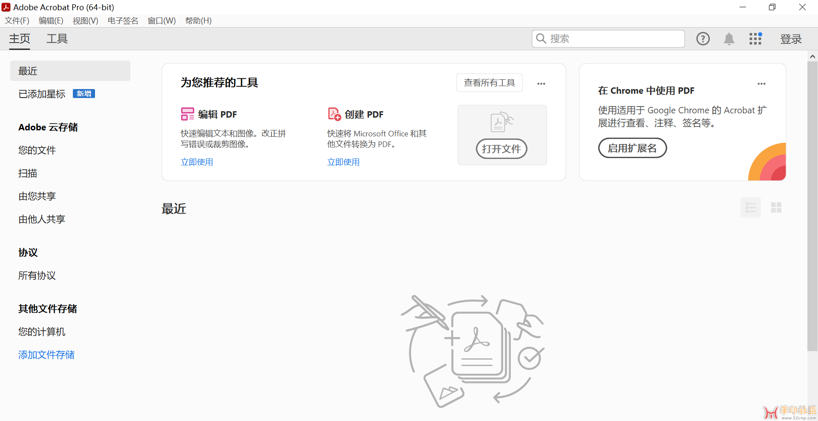This screenshot has height=421, width=818.
Task: Click the open-file document icon
Action: tap(501, 122)
